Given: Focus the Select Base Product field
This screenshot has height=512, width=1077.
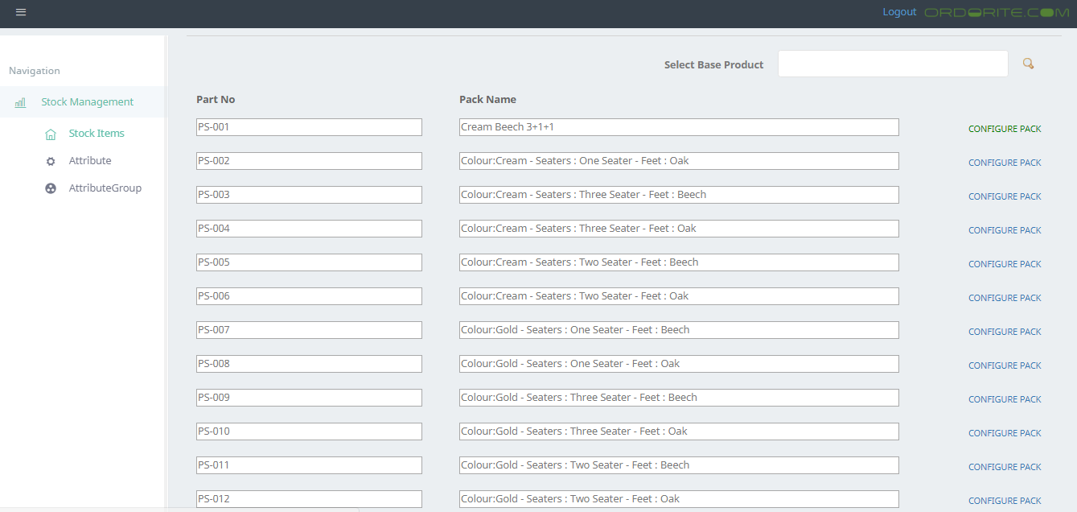Looking at the screenshot, I should point(892,64).
